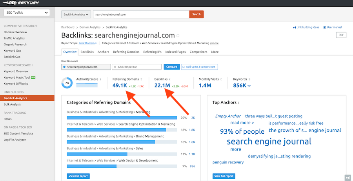This screenshot has height=181, width=353.
Task: Go to Domain Analytics breadcrumb
Action: coord(90,27)
